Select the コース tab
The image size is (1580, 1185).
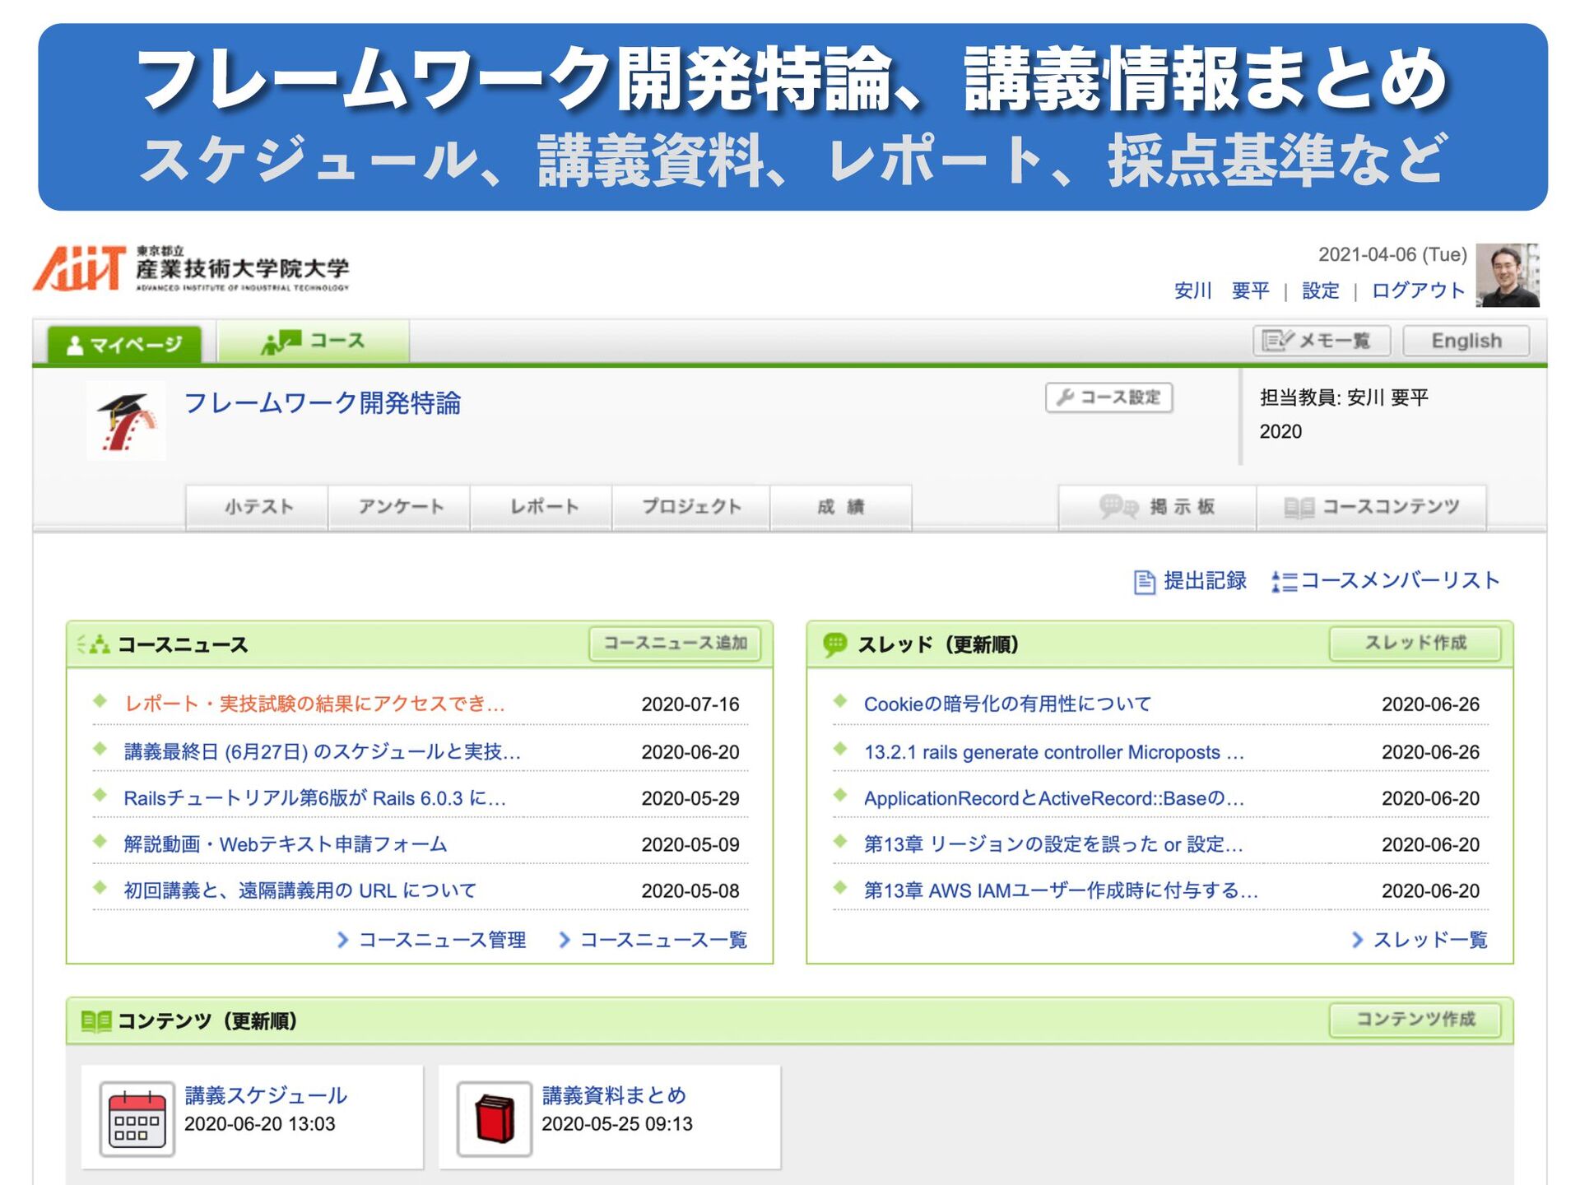pyautogui.click(x=314, y=342)
